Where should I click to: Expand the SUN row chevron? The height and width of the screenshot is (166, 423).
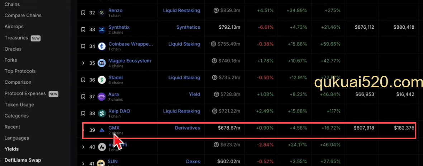click(84, 163)
